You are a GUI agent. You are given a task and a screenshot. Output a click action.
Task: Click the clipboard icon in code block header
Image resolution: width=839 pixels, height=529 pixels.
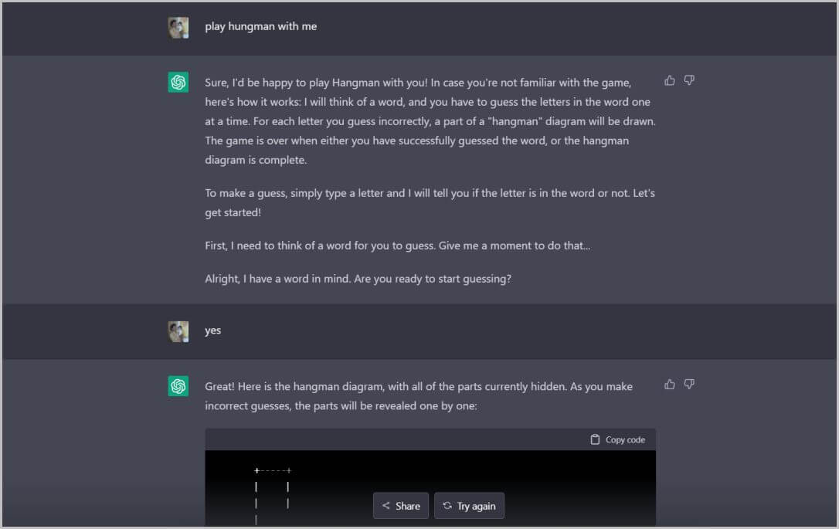tap(595, 439)
